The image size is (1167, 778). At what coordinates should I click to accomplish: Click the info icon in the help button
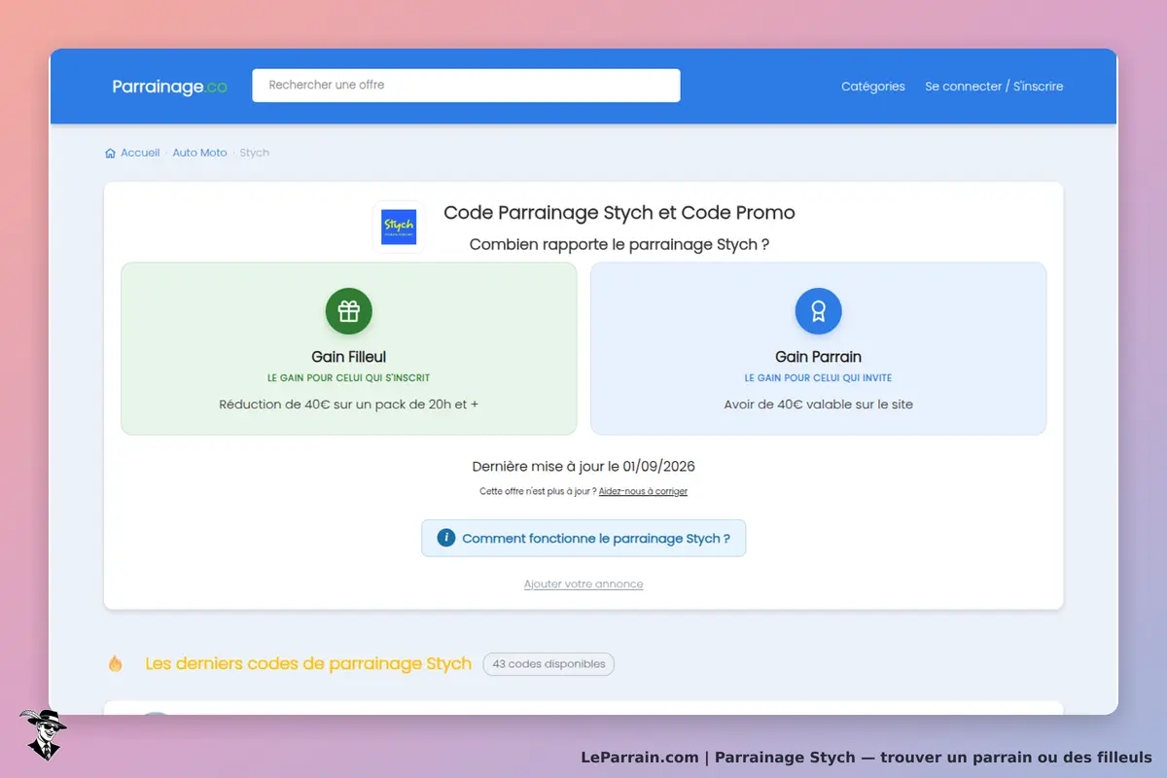(446, 538)
